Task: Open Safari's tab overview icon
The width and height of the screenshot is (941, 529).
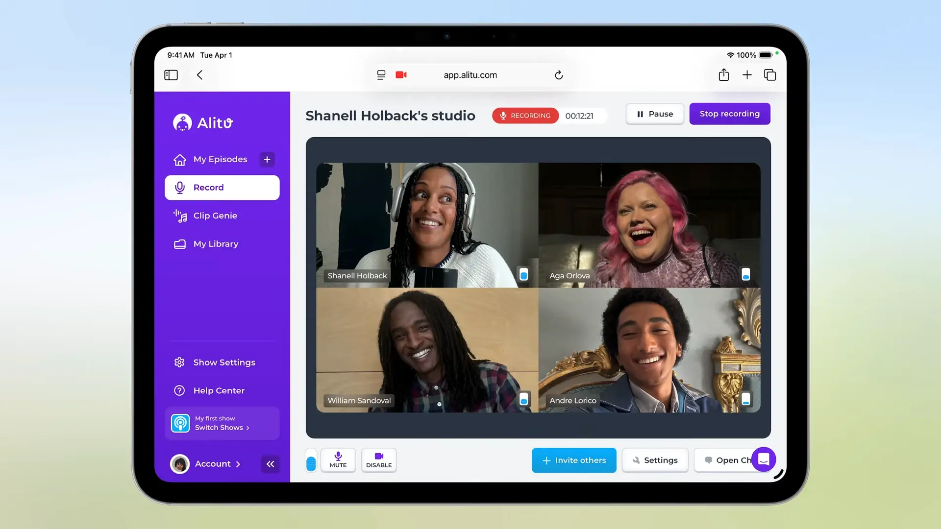Action: 770,75
